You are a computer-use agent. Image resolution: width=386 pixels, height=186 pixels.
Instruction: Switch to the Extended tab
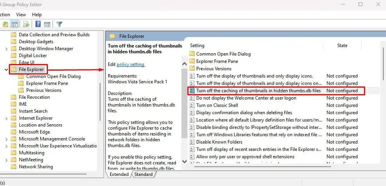(x=119, y=174)
